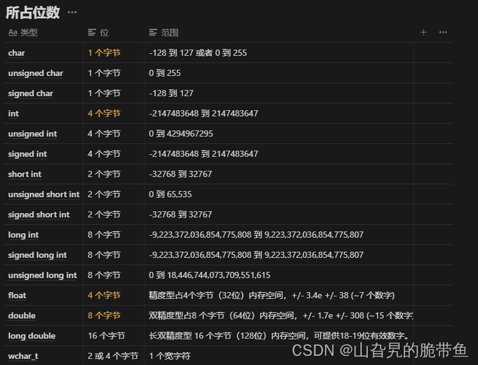Viewport: 478px width, 365px height.
Task: Select the '-128 到 127 或者 0 到 255' cell
Action: 278,53
